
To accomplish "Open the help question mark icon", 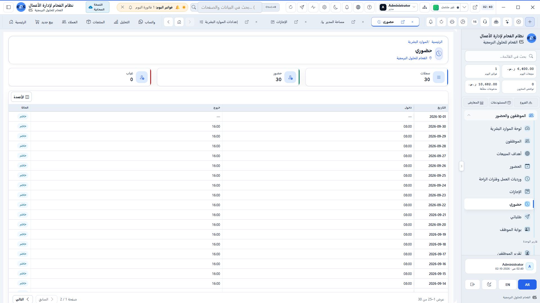I will coord(369,7).
